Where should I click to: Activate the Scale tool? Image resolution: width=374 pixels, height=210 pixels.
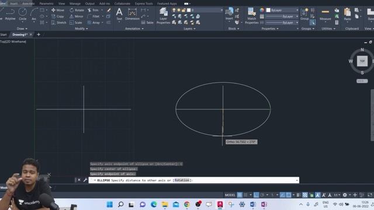76,23
